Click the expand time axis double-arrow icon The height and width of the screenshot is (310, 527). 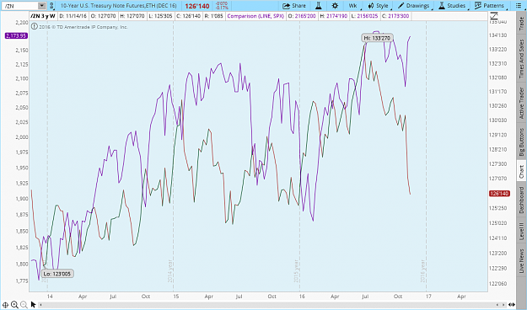coord(512,305)
